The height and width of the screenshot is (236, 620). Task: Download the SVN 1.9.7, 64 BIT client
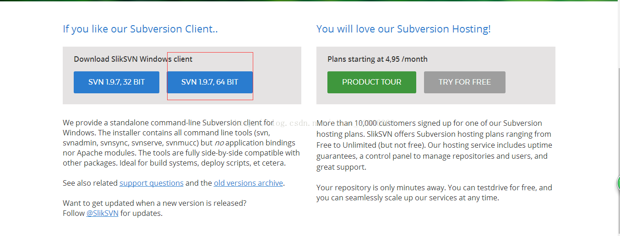pos(210,82)
